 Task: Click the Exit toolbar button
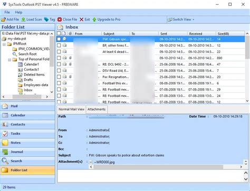[85, 20]
